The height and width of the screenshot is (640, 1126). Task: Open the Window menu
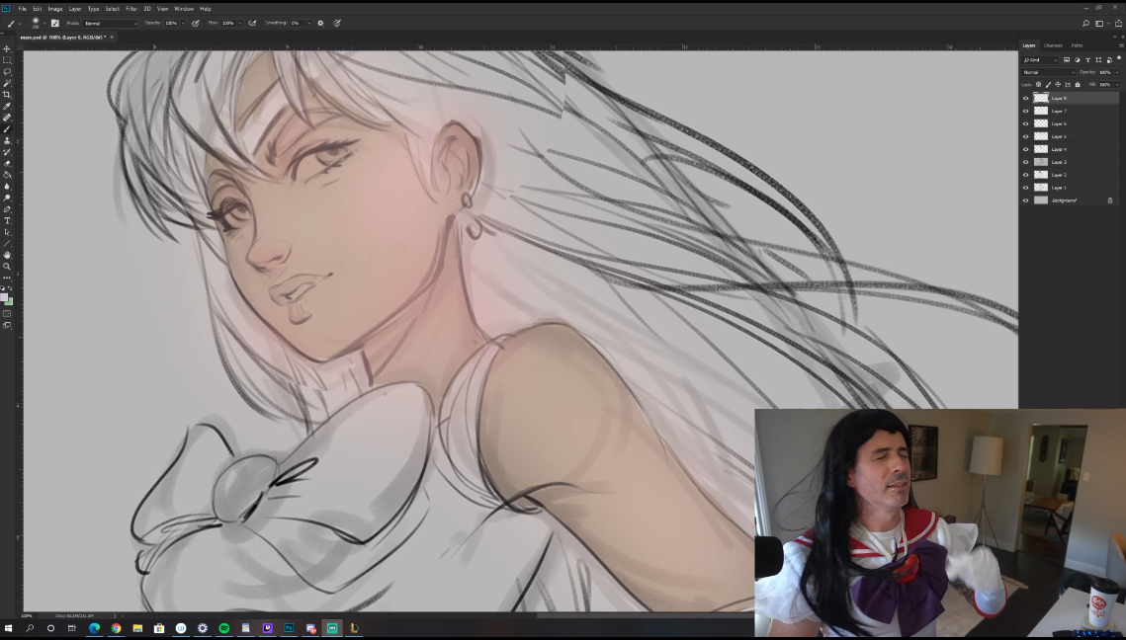tap(184, 9)
